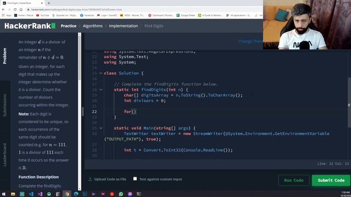Image resolution: width=351 pixels, height=197 pixels.
Task: Enable Test against custom input checkbox
Action: click(x=135, y=179)
